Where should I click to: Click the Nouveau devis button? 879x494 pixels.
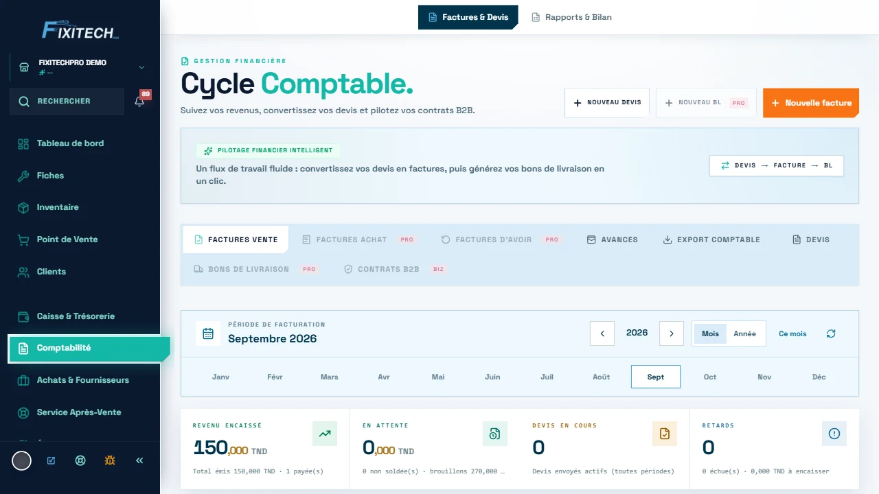(x=607, y=103)
